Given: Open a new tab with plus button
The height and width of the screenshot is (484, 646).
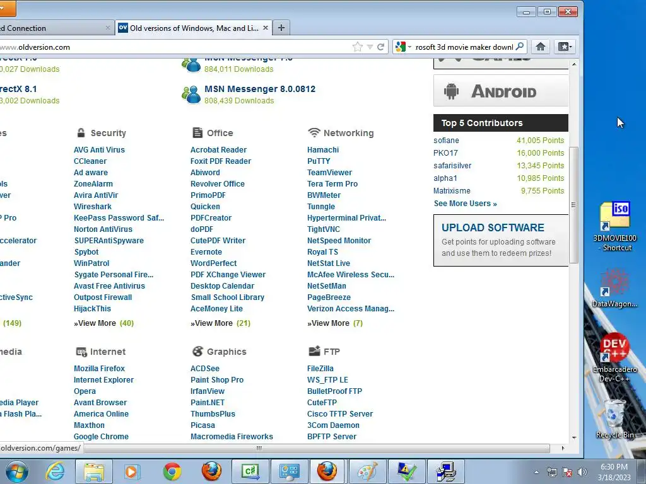Looking at the screenshot, I should point(281,28).
